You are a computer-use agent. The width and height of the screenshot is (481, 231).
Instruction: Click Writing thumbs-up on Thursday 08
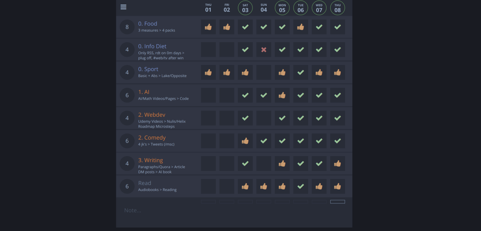click(x=338, y=164)
